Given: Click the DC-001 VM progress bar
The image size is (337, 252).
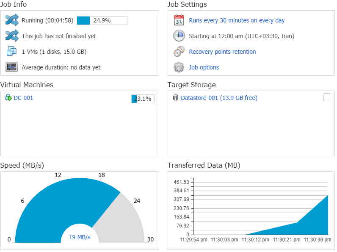Looking at the screenshot, I should (x=143, y=99).
